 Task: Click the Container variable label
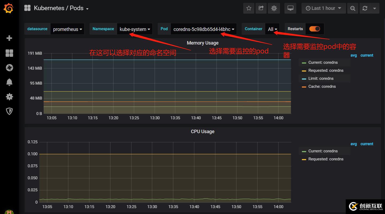coord(253,29)
